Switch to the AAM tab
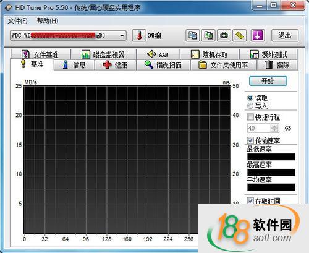 pyautogui.click(x=158, y=54)
